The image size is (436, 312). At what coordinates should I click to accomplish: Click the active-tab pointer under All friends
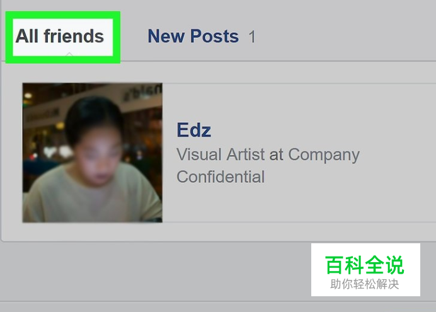(x=69, y=54)
